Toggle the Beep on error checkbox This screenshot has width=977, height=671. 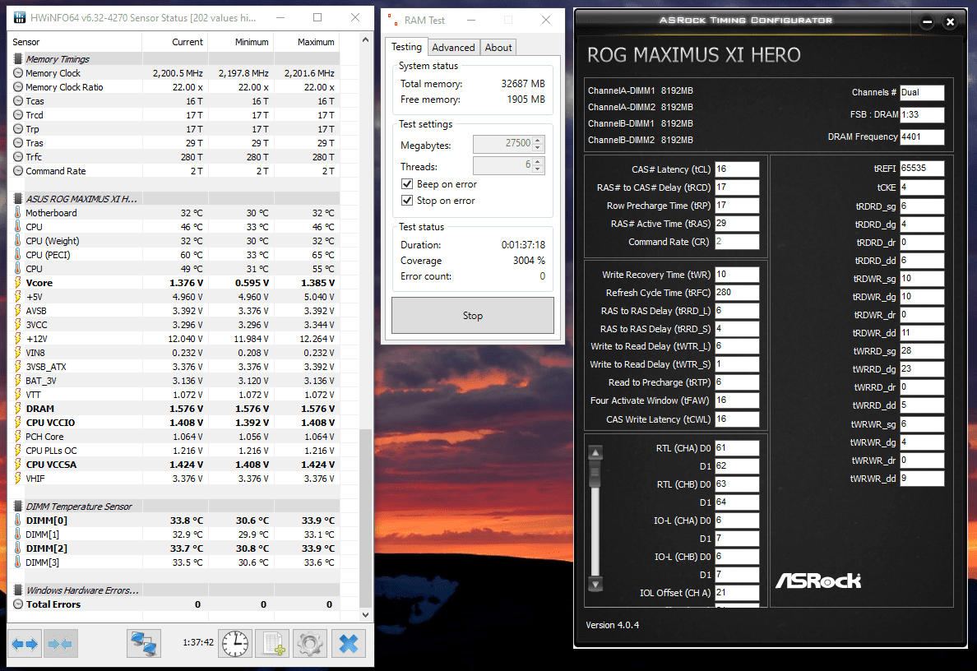click(x=407, y=184)
